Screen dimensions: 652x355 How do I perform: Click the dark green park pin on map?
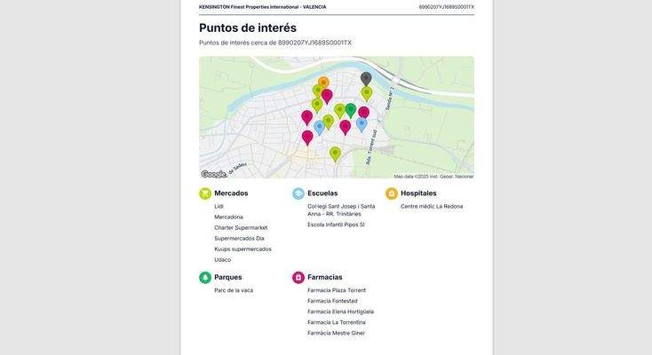(351, 109)
